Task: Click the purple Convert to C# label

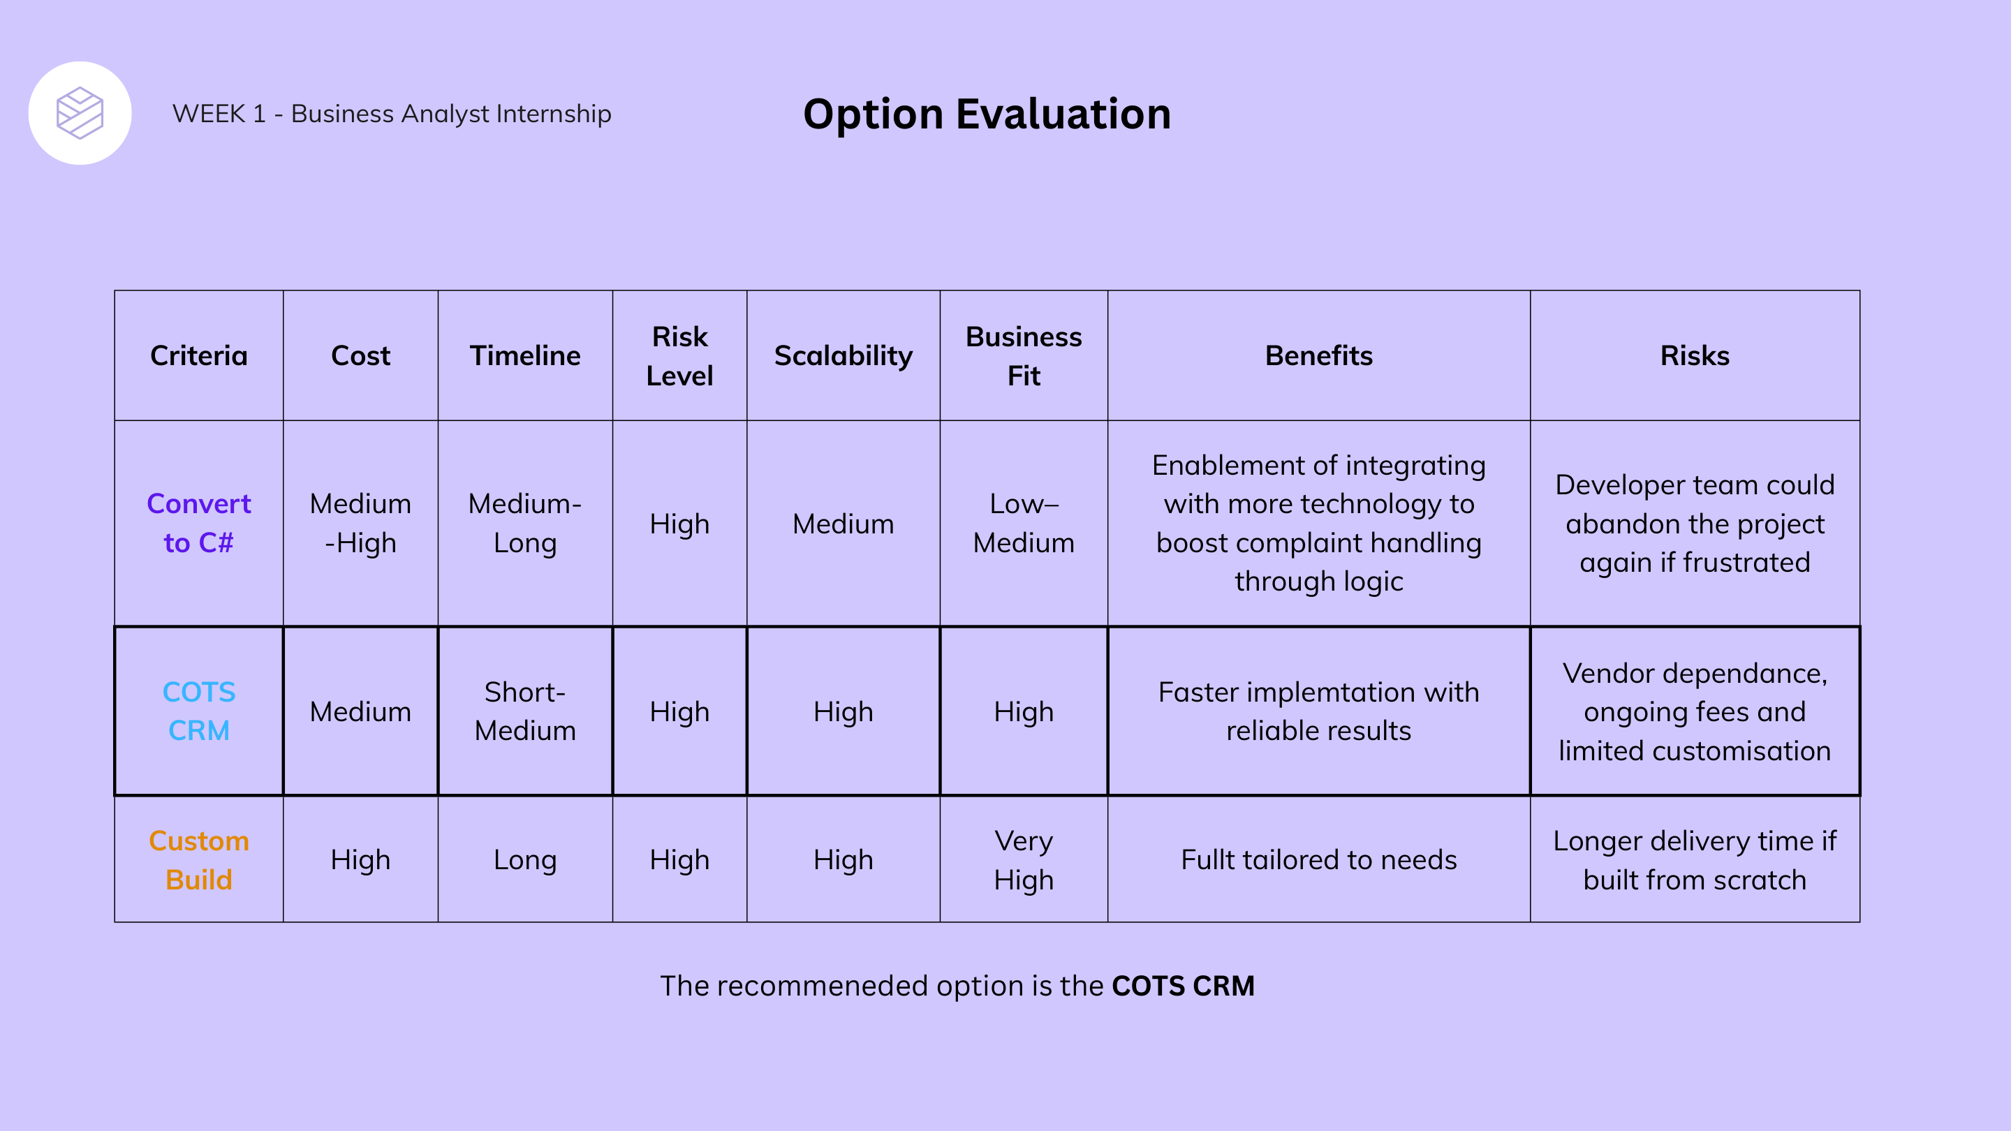Action: [198, 523]
